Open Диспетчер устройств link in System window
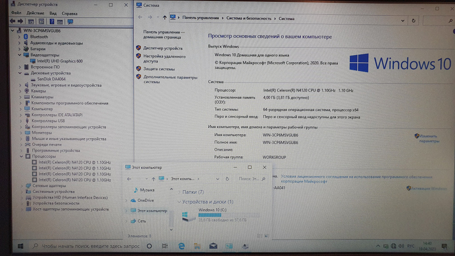Screen dimensions: 455x256 click(163, 48)
